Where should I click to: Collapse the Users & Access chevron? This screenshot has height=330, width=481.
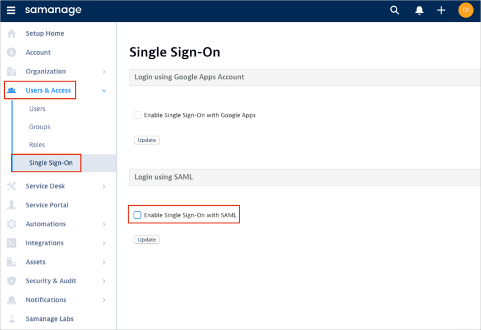[104, 90]
